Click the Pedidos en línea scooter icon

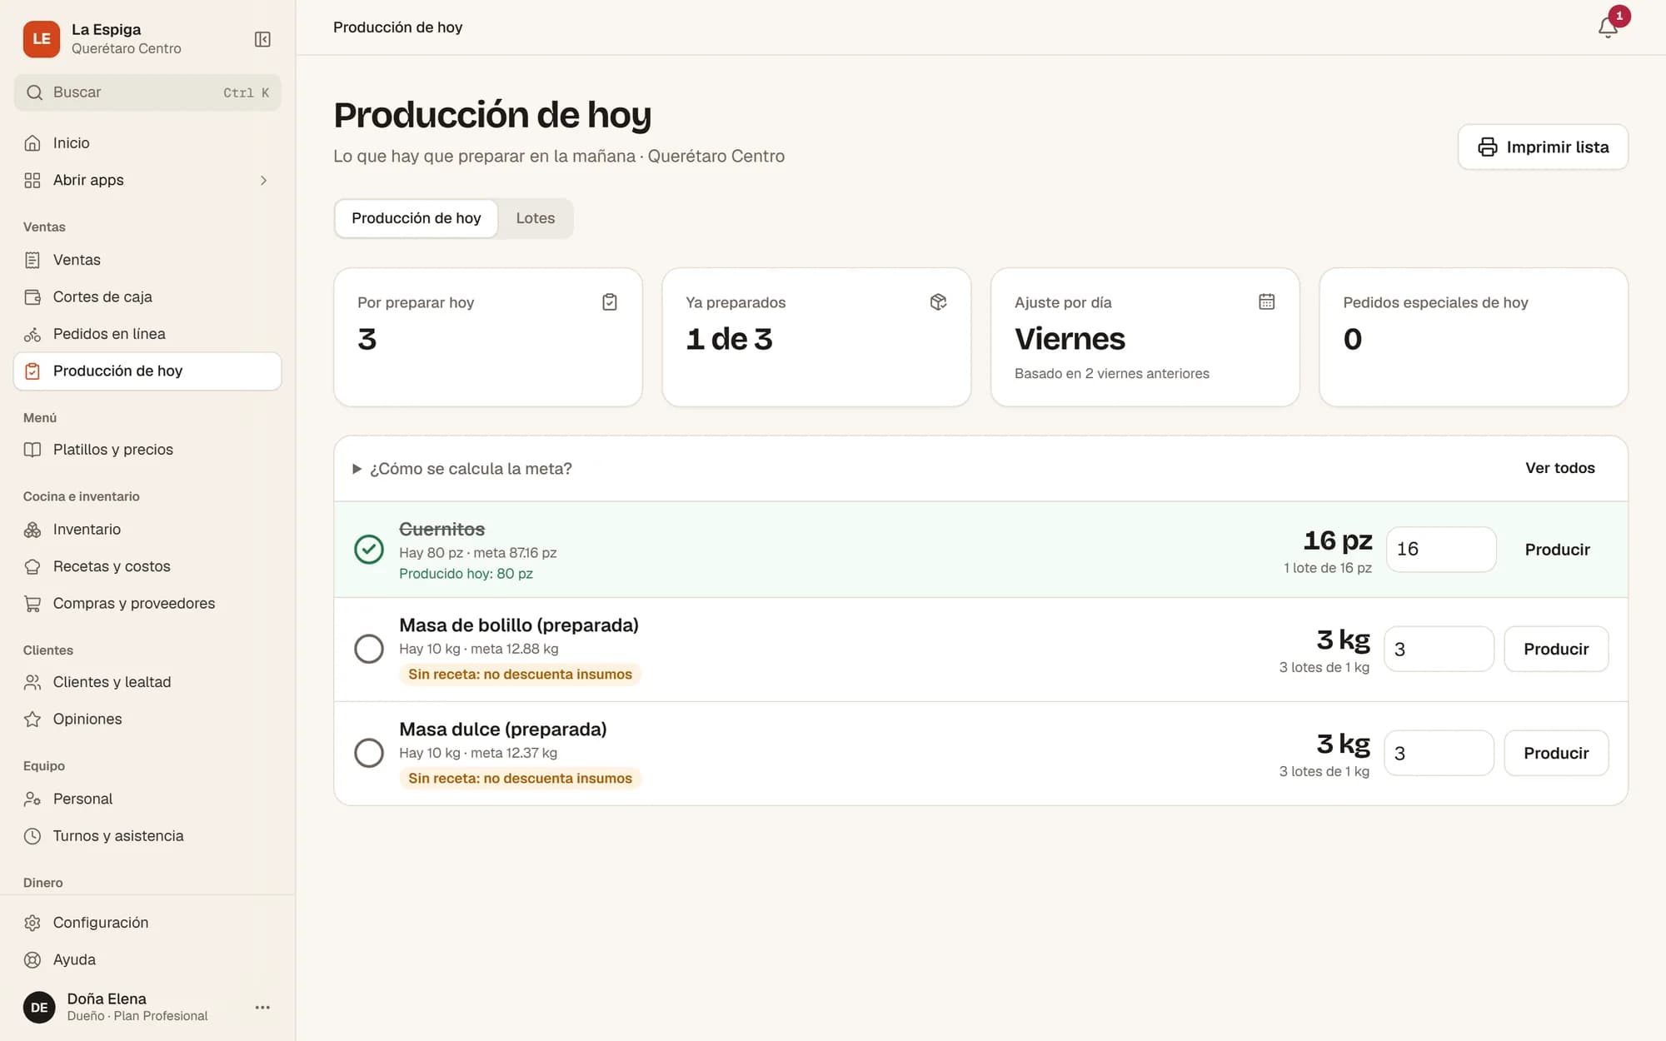point(32,334)
